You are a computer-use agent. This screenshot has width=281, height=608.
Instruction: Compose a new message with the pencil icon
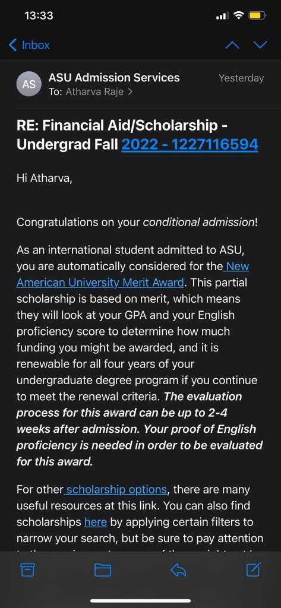(254, 569)
